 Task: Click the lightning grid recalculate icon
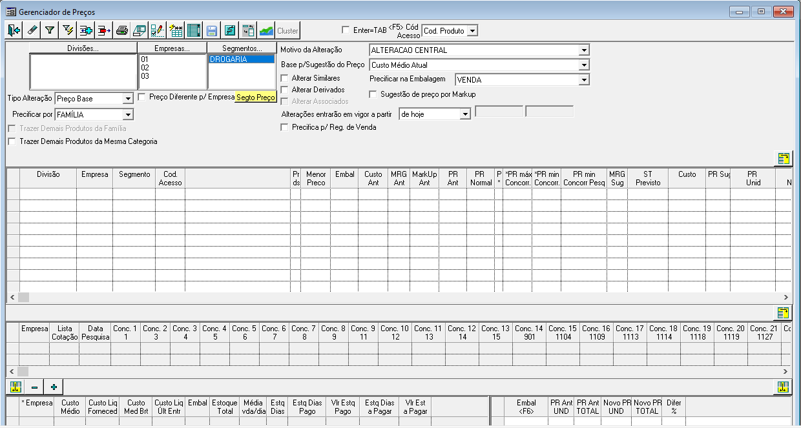point(175,30)
